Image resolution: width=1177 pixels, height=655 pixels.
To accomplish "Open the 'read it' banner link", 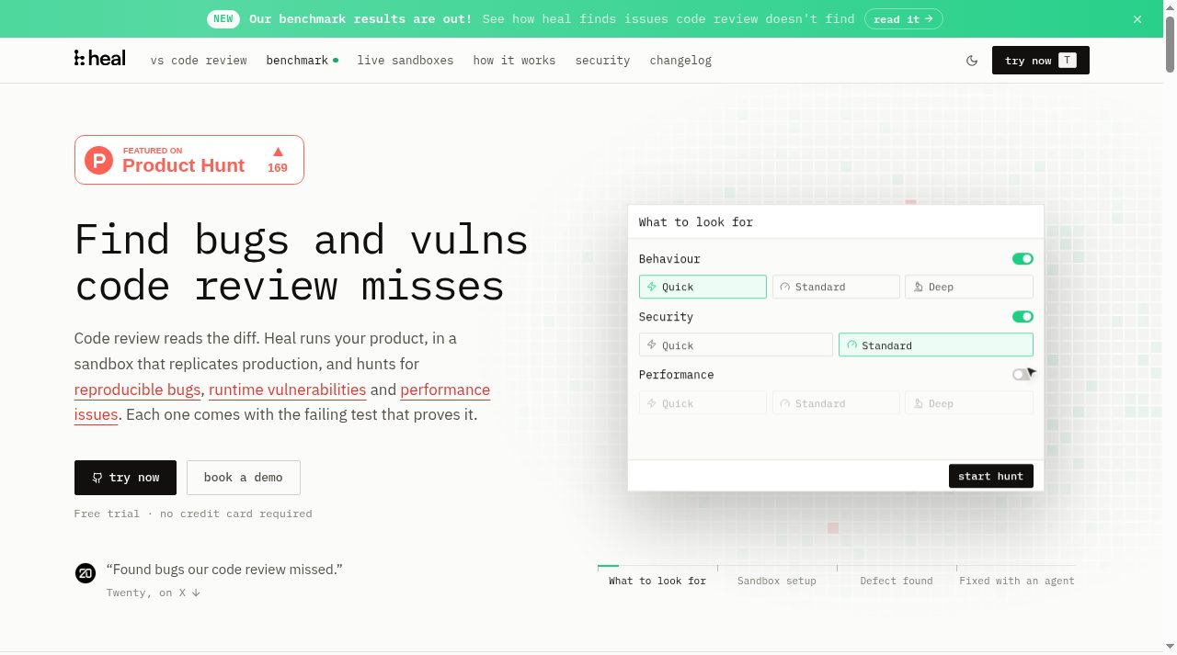I will (904, 18).
